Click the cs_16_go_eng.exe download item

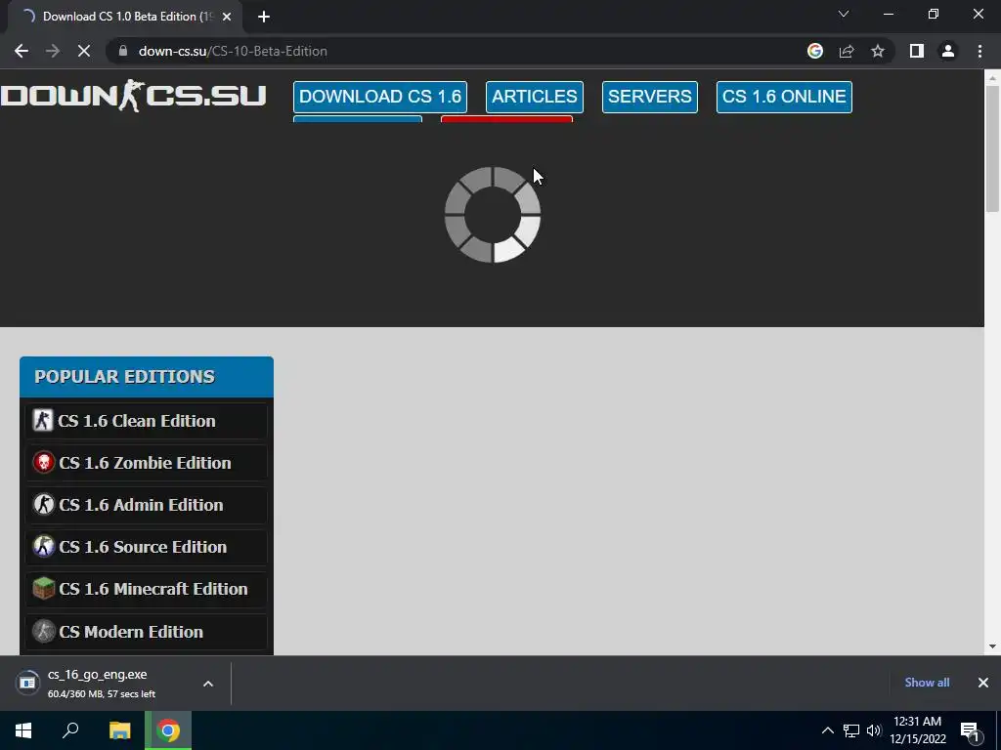[x=115, y=683]
